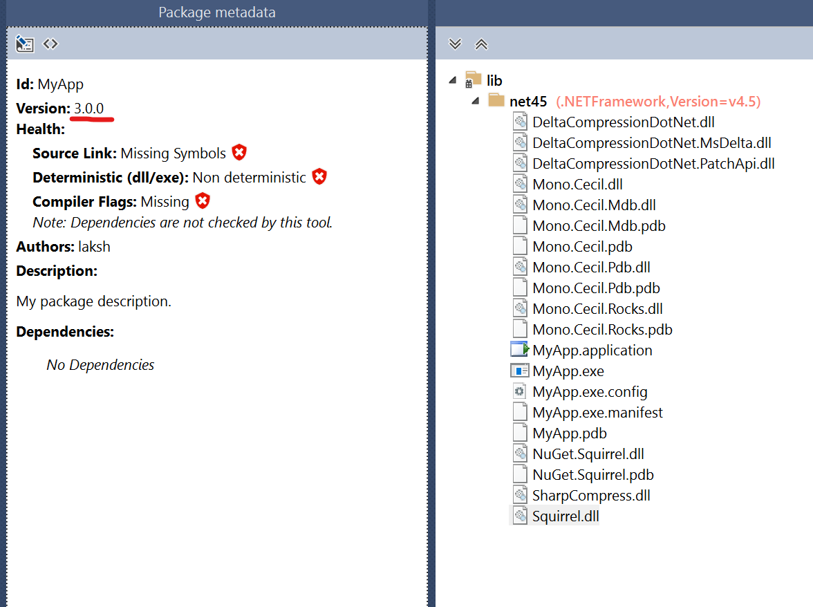This screenshot has width=813, height=607.
Task: Select MyApp.exe in the file tree
Action: point(568,371)
